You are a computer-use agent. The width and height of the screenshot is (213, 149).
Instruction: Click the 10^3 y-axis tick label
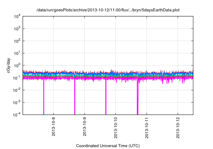(x=17, y=29)
